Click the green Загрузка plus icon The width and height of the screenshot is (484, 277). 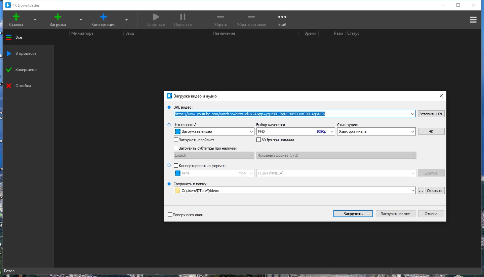tap(57, 17)
